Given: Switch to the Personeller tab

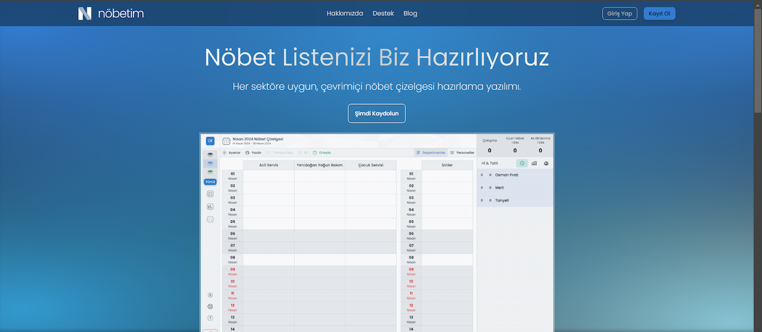Looking at the screenshot, I should tap(462, 153).
